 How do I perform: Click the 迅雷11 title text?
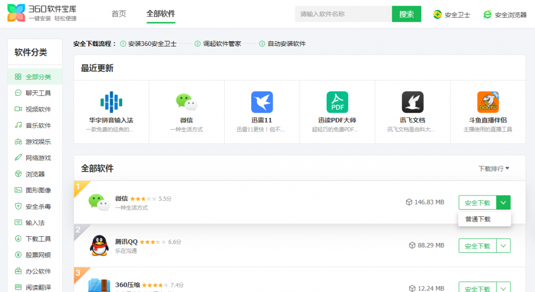(x=262, y=120)
